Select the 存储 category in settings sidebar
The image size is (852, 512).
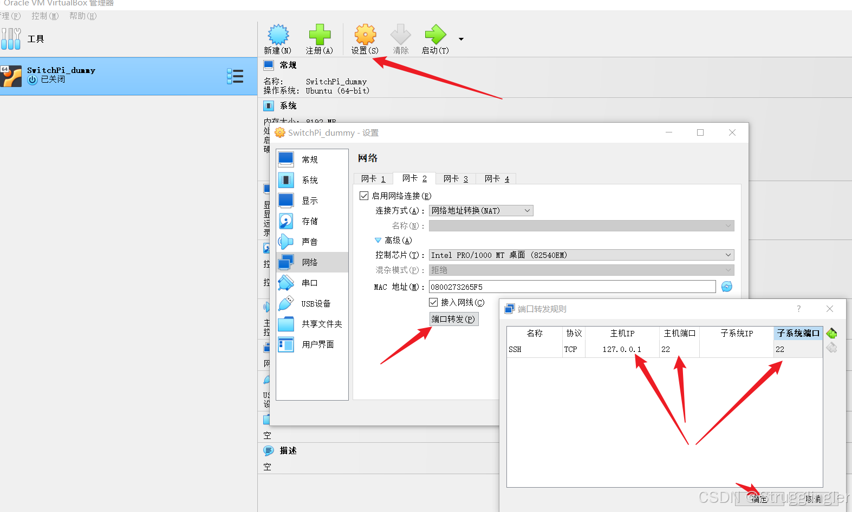(x=312, y=221)
